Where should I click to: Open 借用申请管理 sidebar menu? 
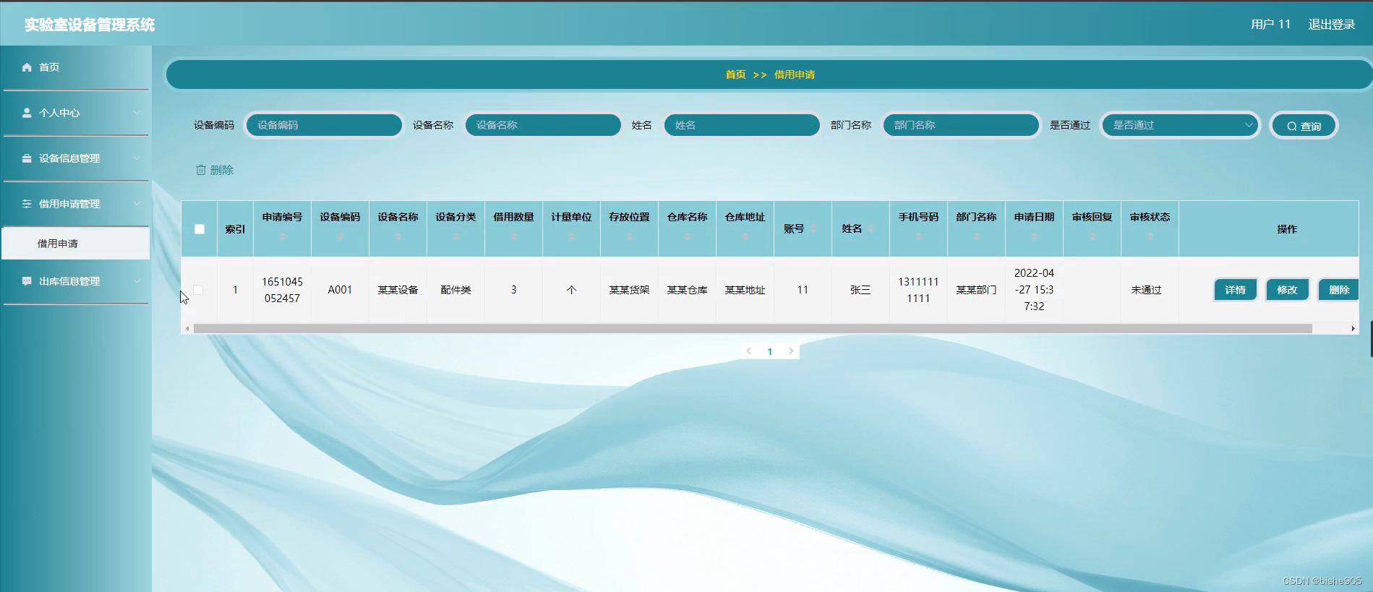click(76, 204)
